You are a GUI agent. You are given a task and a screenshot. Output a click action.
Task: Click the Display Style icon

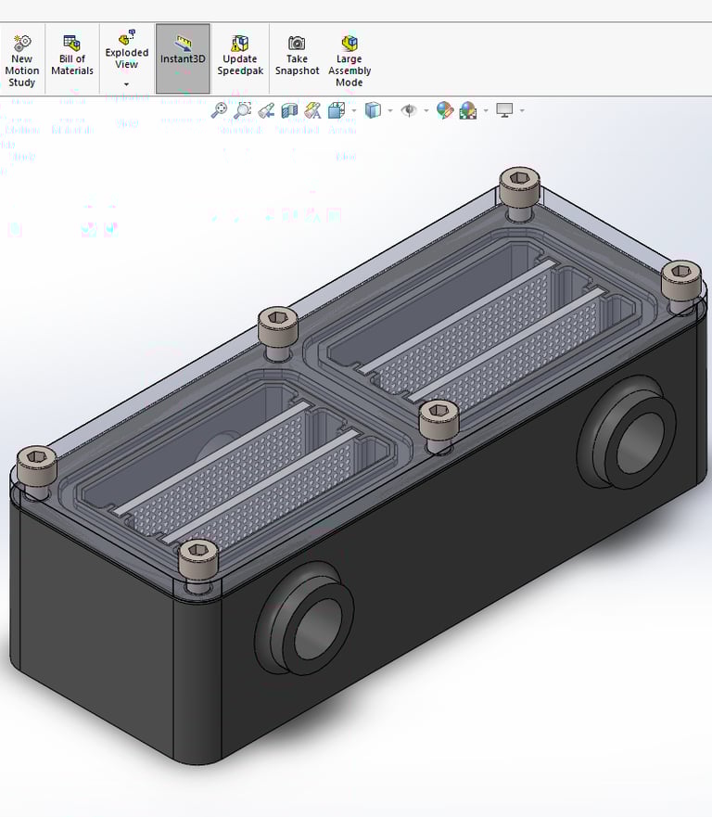pyautogui.click(x=373, y=110)
